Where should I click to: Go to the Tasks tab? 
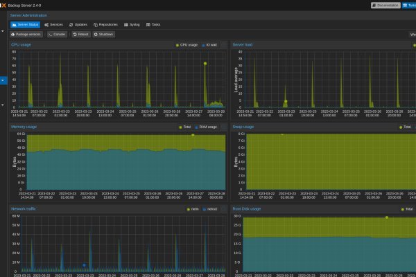[153, 25]
